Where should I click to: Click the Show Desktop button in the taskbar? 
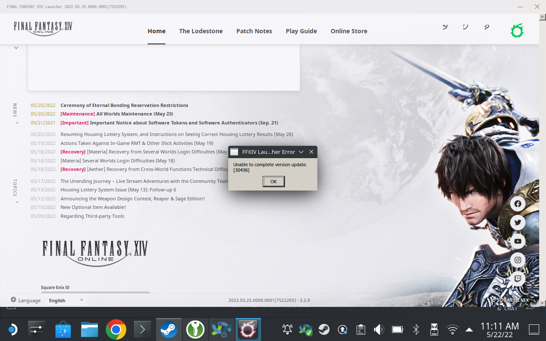[534, 329]
